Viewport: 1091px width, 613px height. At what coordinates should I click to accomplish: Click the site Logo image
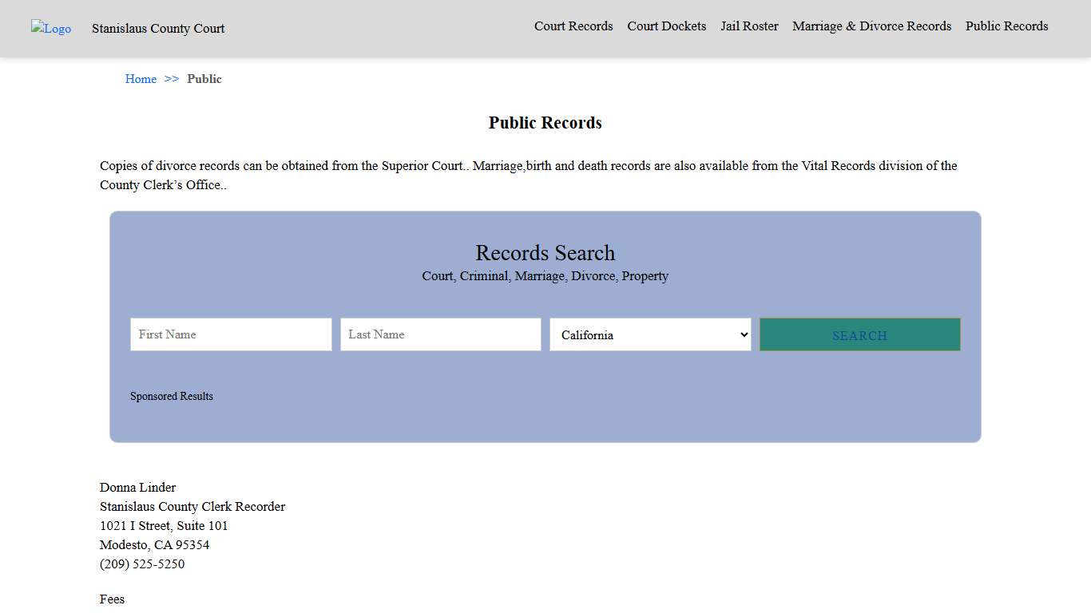click(x=50, y=29)
